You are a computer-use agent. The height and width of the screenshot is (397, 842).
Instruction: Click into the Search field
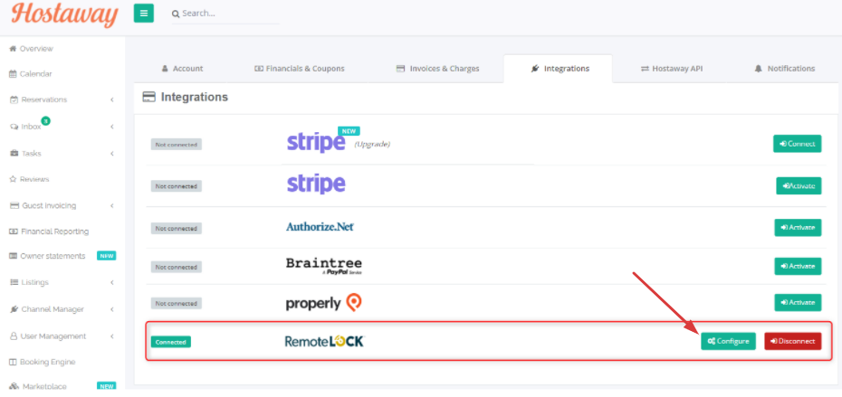point(225,14)
